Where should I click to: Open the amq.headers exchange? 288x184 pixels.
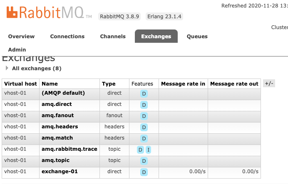coord(60,127)
